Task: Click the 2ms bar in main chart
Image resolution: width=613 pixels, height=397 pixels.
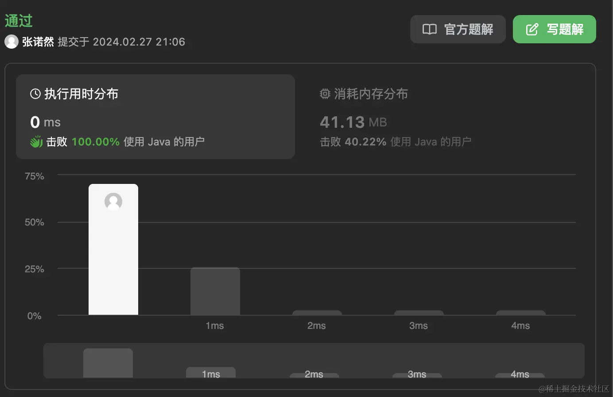Action: click(x=317, y=313)
